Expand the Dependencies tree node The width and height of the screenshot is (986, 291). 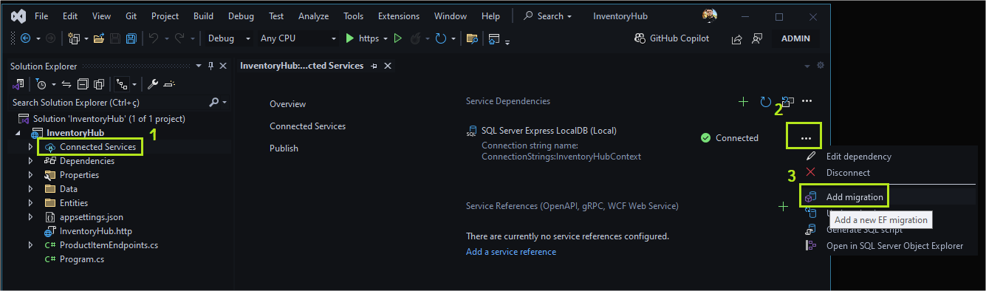click(x=30, y=161)
